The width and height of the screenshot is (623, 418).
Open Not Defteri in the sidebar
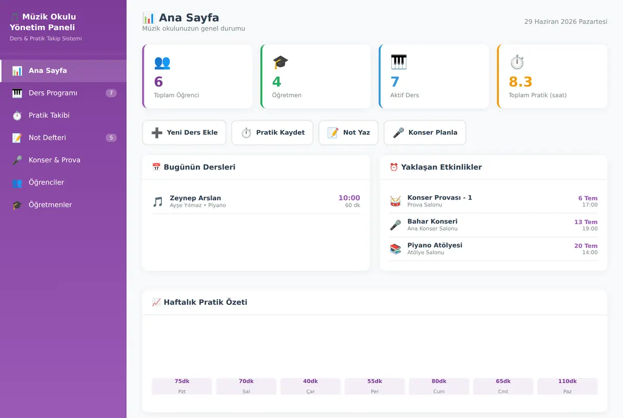(63, 138)
